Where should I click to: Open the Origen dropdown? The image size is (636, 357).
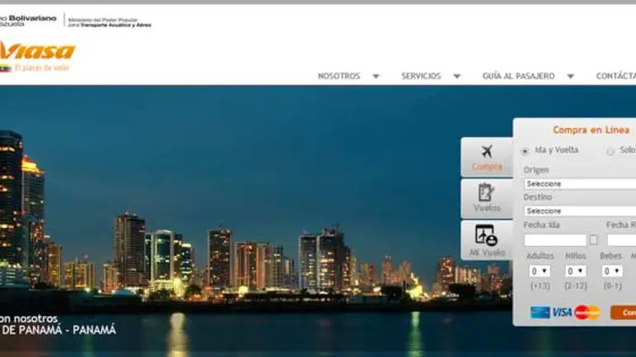[x=580, y=183]
